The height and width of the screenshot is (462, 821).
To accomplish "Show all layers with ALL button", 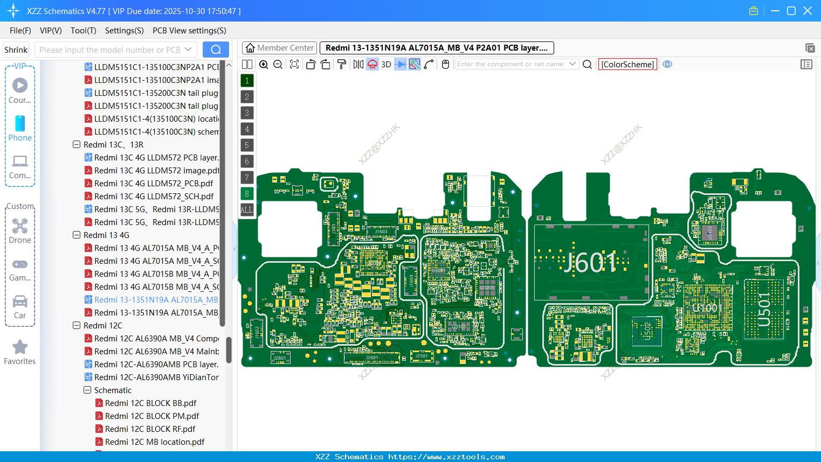I will (x=247, y=210).
